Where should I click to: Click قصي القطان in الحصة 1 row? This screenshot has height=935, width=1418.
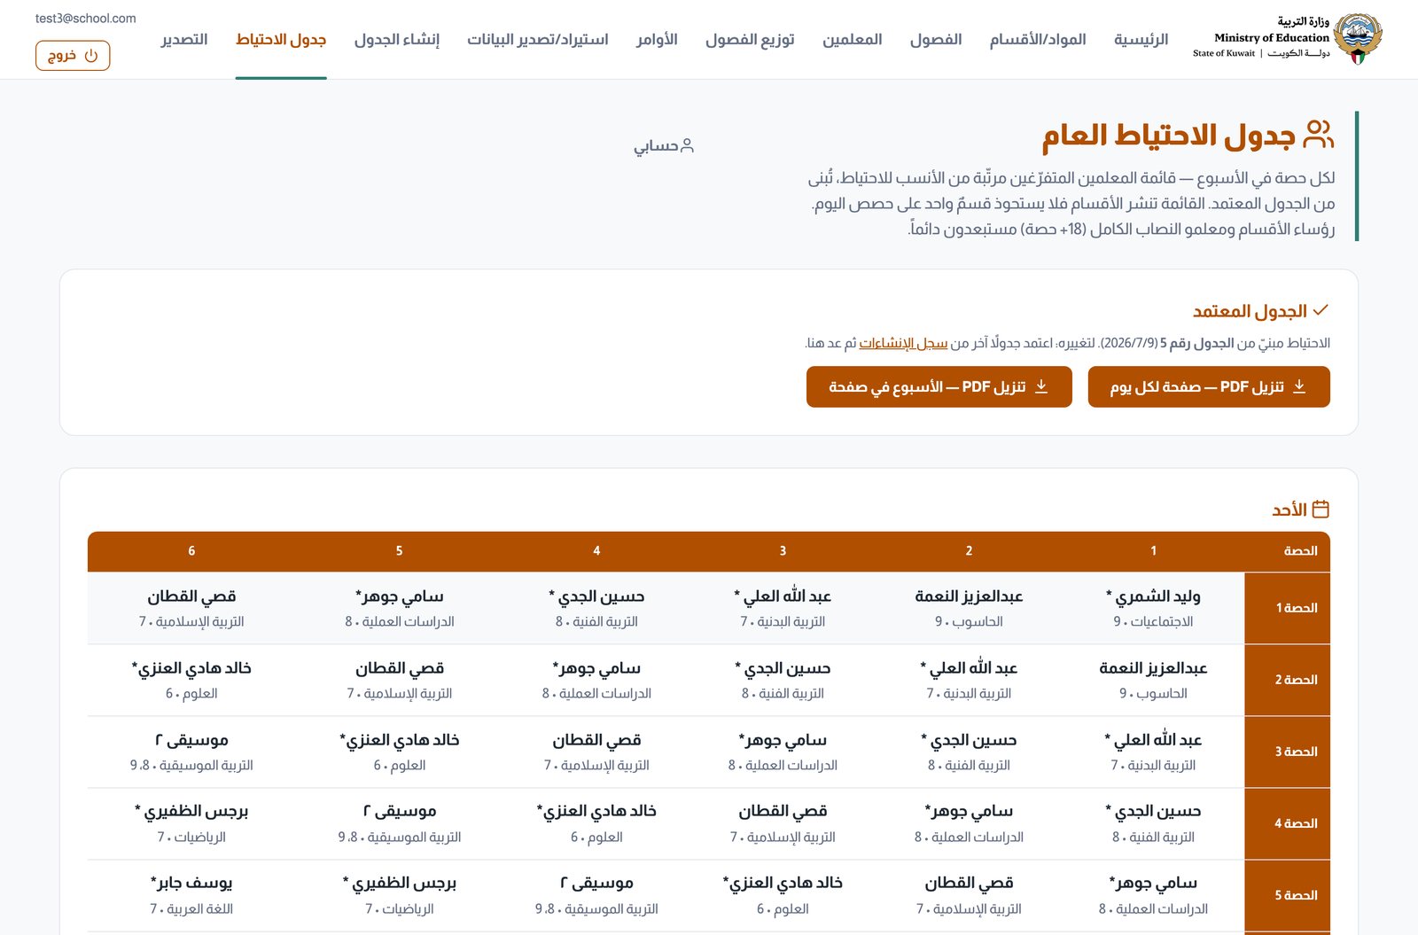[x=191, y=596]
